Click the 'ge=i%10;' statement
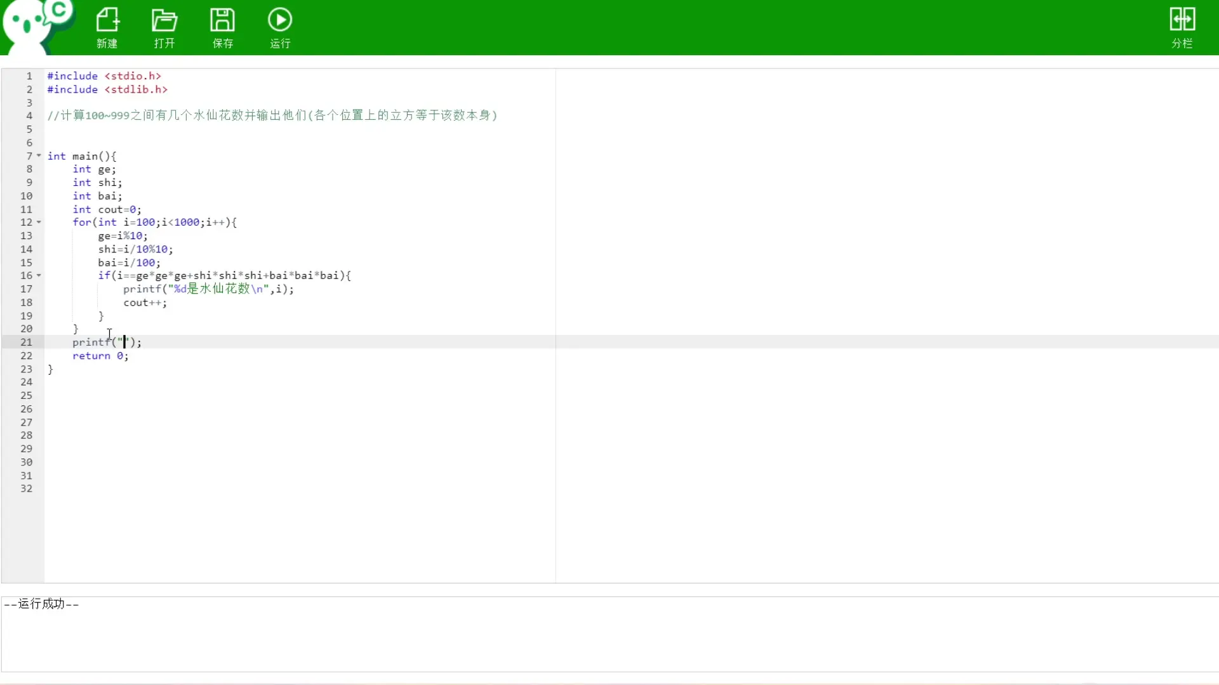 click(123, 236)
